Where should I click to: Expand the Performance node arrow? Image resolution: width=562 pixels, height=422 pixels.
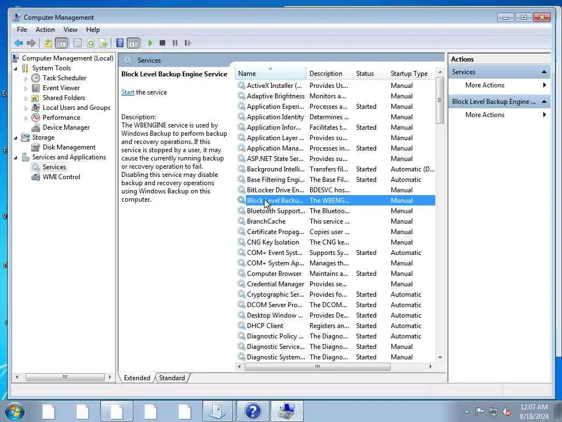click(x=26, y=118)
